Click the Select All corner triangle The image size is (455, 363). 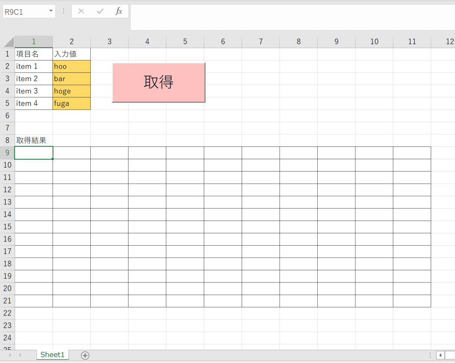[9, 42]
